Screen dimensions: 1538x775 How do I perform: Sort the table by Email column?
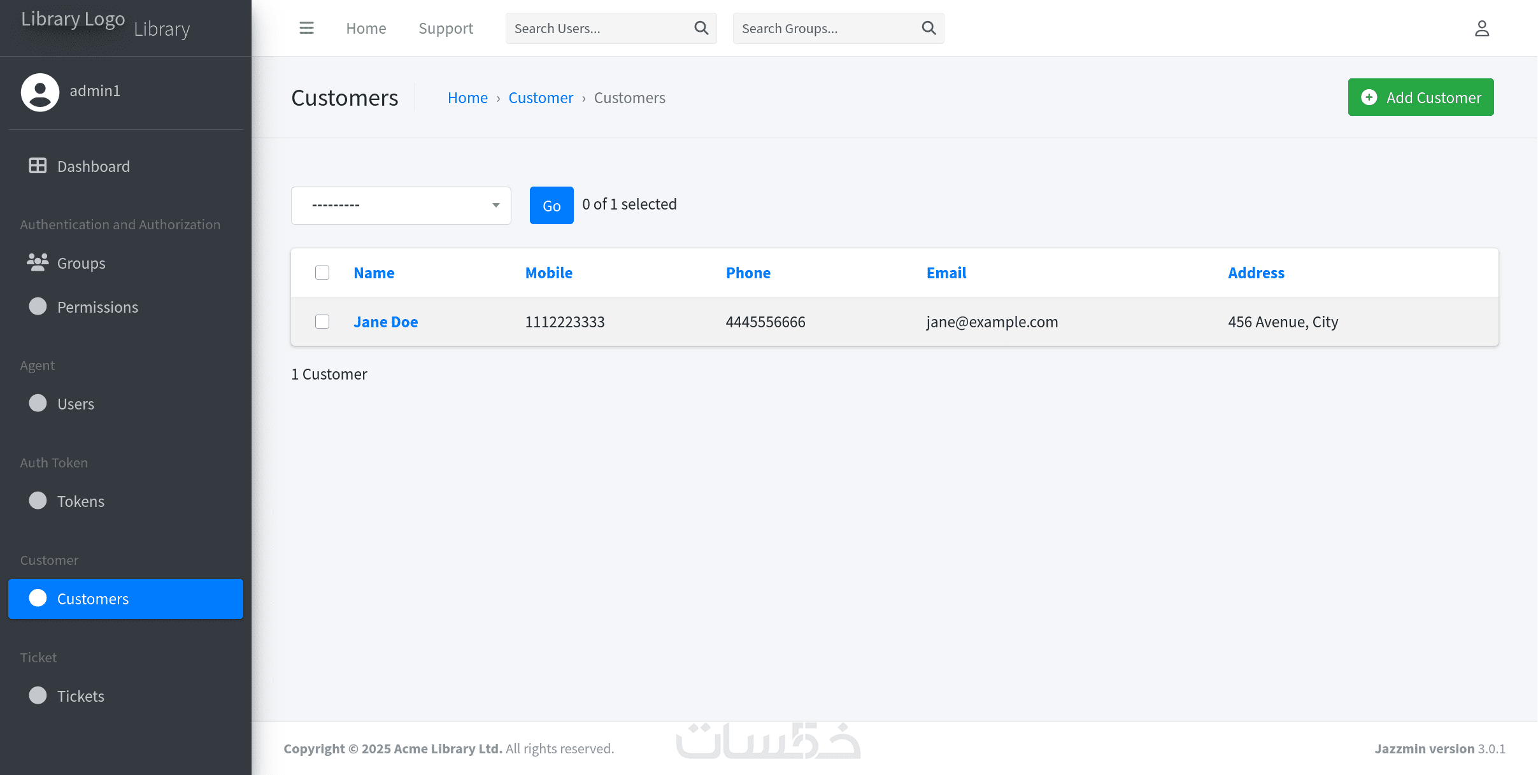pos(946,273)
